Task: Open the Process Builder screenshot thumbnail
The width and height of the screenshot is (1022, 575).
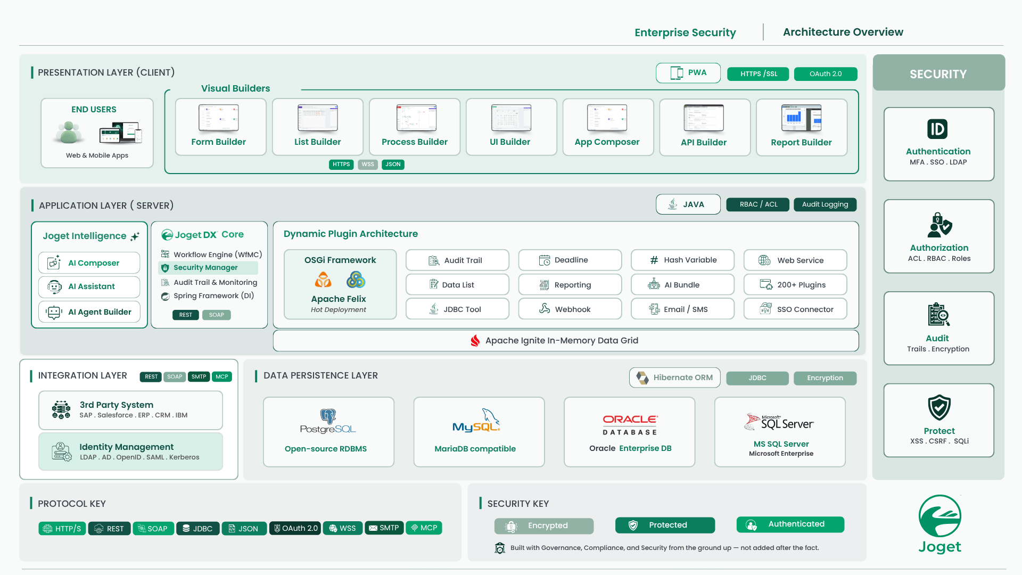Action: pos(416,118)
